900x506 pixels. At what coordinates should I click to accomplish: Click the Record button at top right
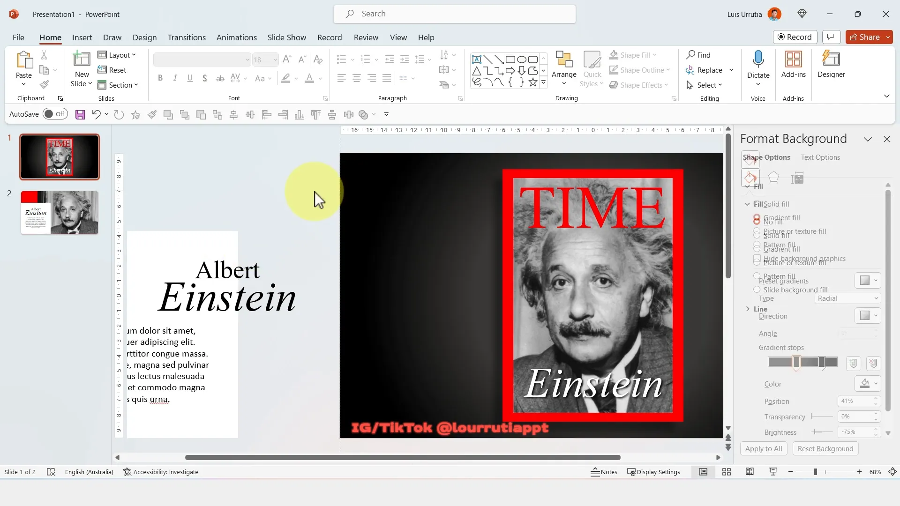coord(795,37)
